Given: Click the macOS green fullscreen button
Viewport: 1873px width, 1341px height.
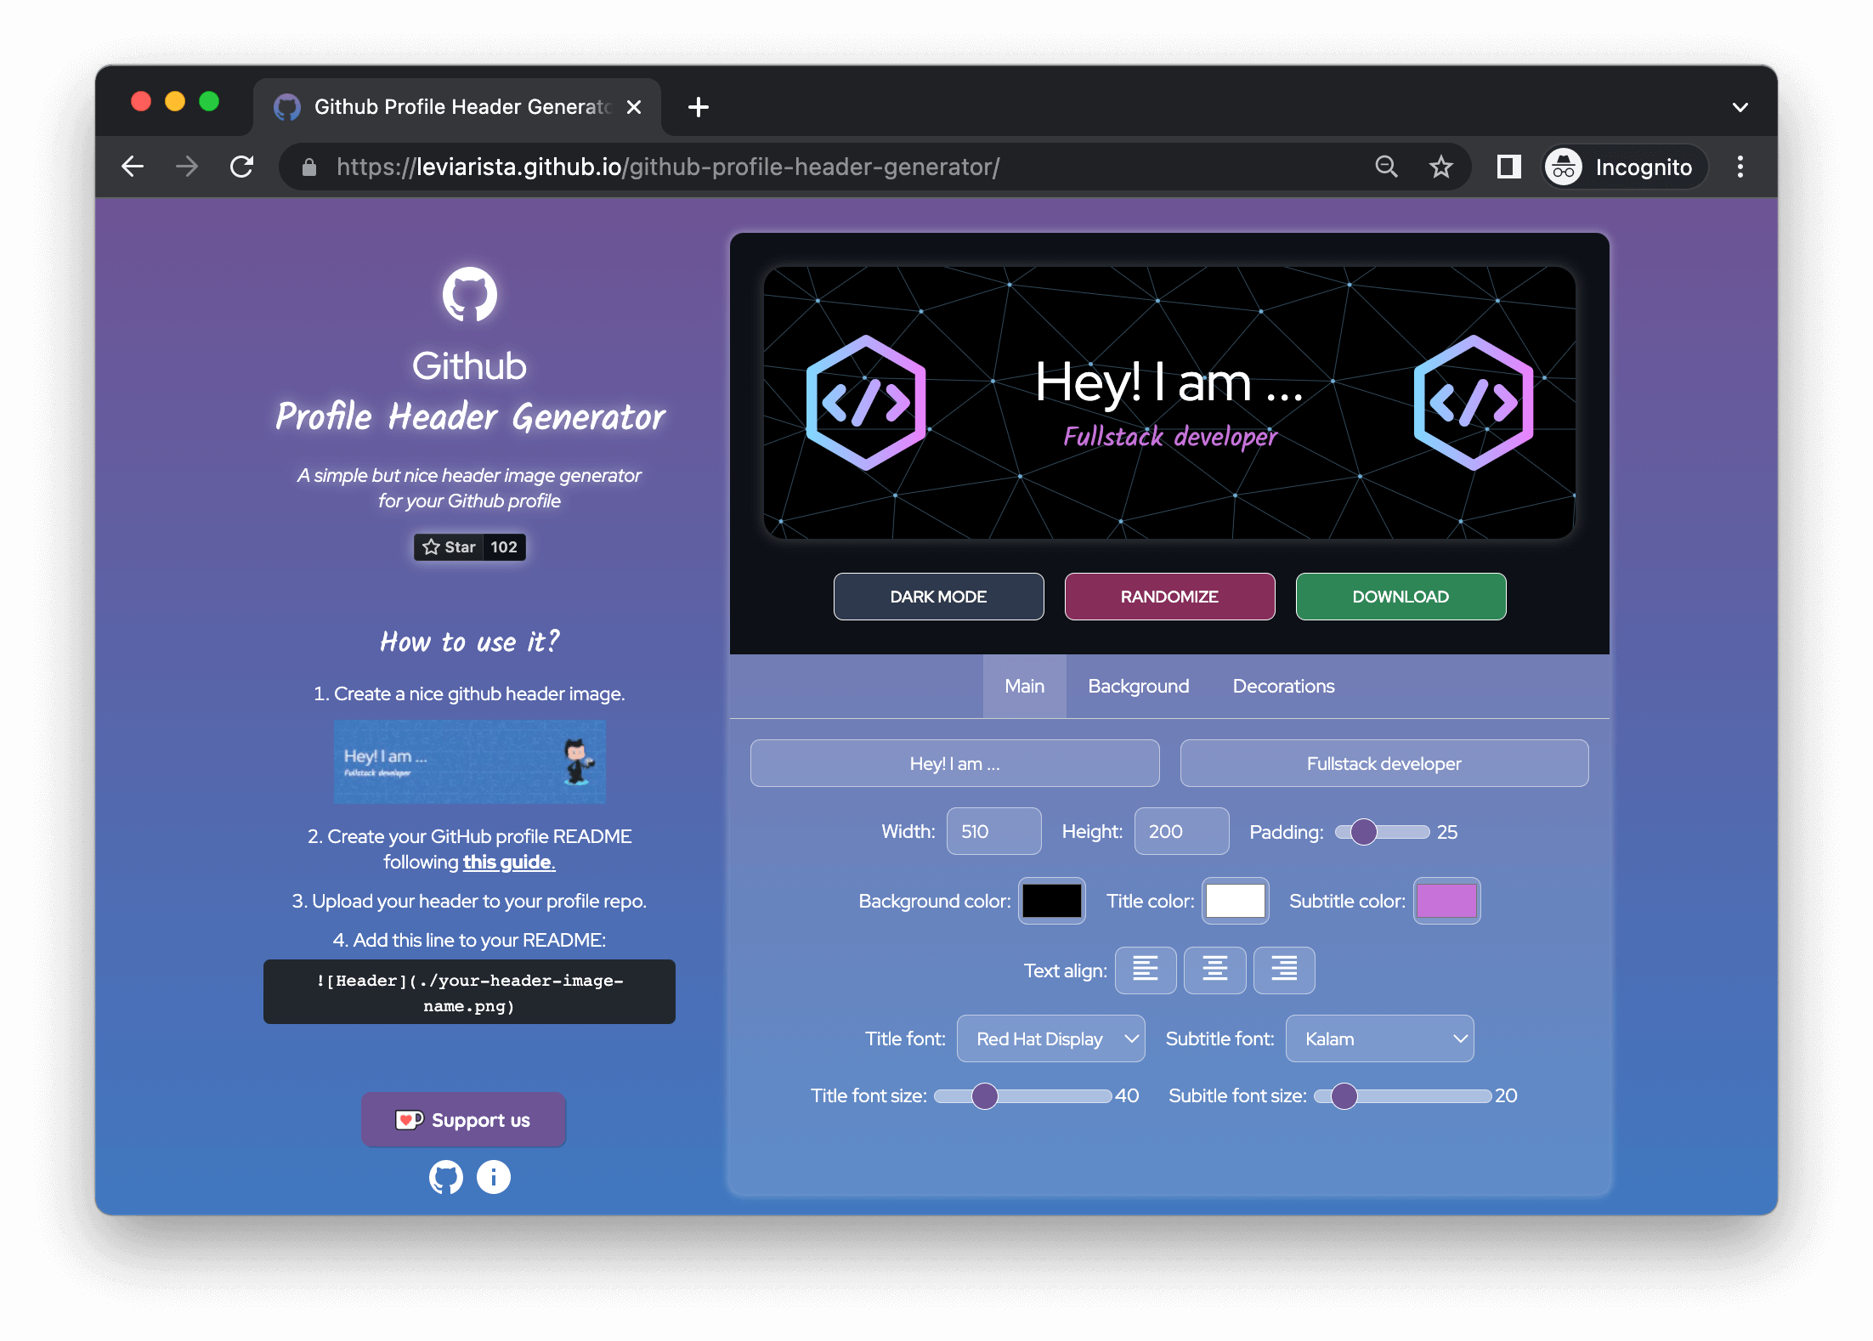Looking at the screenshot, I should tap(209, 102).
